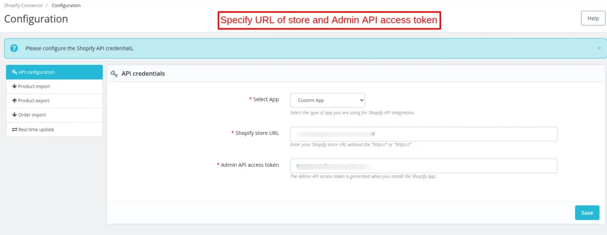607x235 pixels.
Task: Open the Product import tab
Action: click(54, 86)
